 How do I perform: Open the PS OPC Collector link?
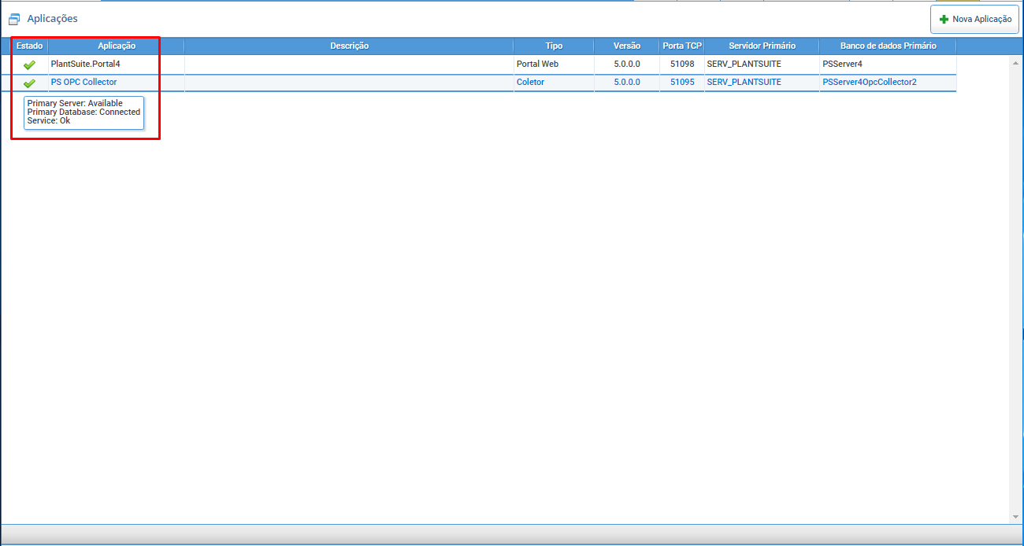tap(83, 82)
